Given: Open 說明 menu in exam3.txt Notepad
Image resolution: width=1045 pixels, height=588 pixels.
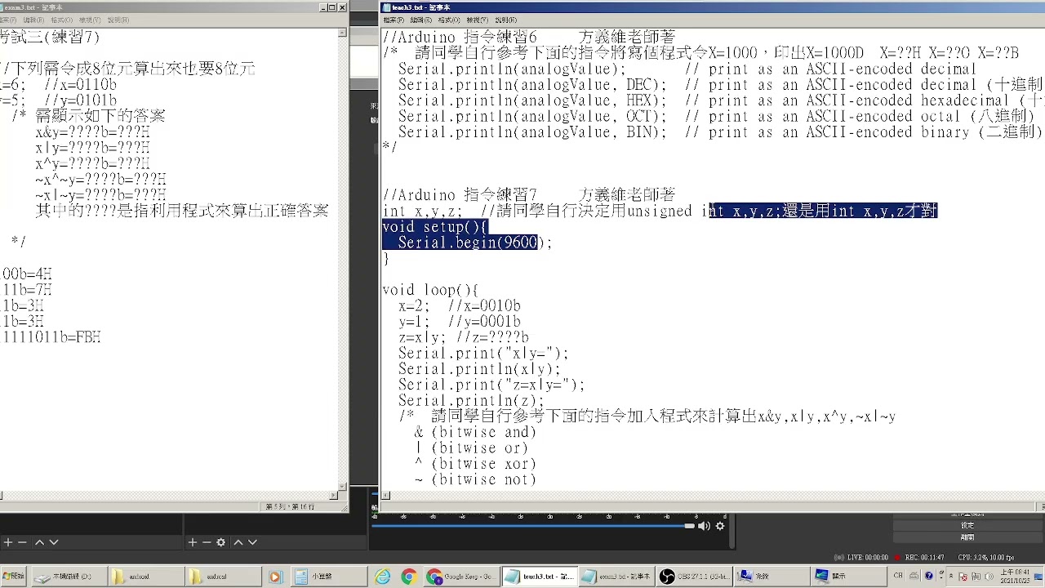Looking at the screenshot, I should pos(118,20).
